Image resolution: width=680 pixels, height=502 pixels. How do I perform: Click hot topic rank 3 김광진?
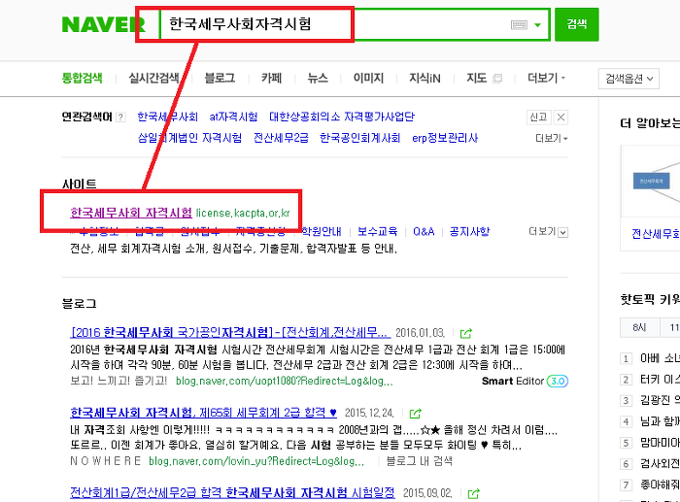[x=660, y=400]
